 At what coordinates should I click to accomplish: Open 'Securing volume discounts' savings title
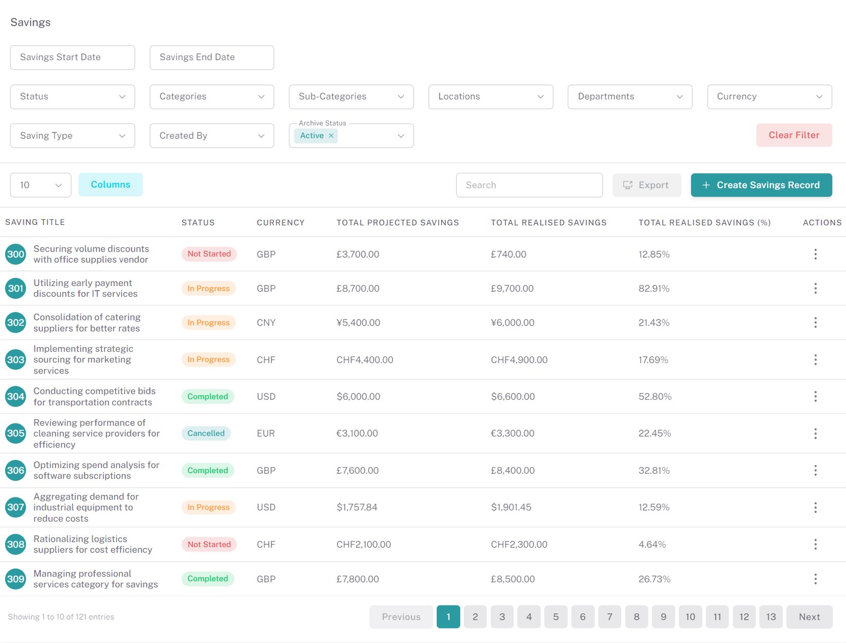click(91, 254)
